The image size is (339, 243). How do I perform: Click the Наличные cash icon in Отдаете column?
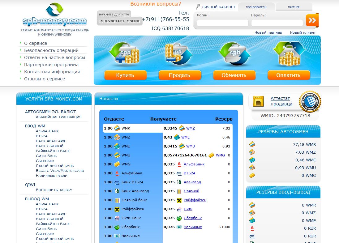pos(117,236)
